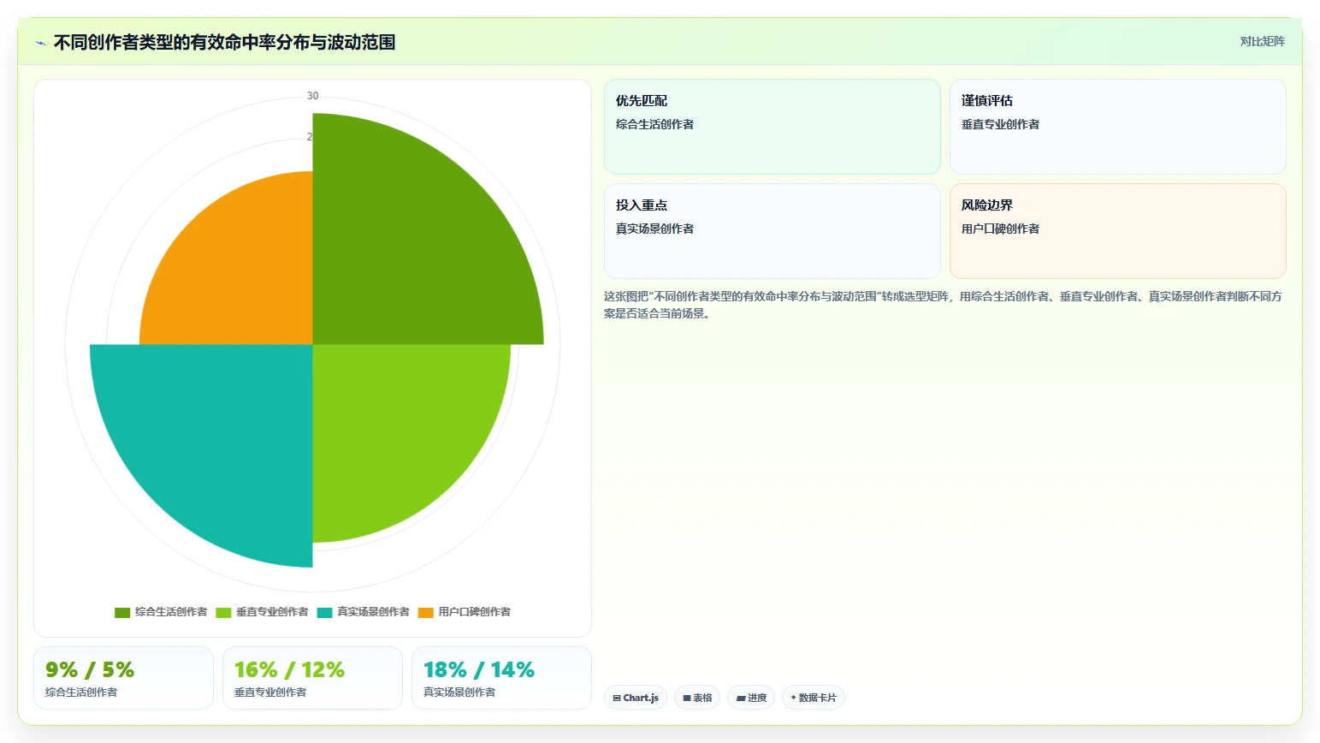Click 垂直专业创作者 label under 16% / 12%
Screen dimensions: 1320x743
point(270,692)
